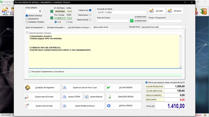Image resolution: width=209 pixels, height=117 pixels.
Task: Click the Descrição do Cliente field
Action: point(122,12)
